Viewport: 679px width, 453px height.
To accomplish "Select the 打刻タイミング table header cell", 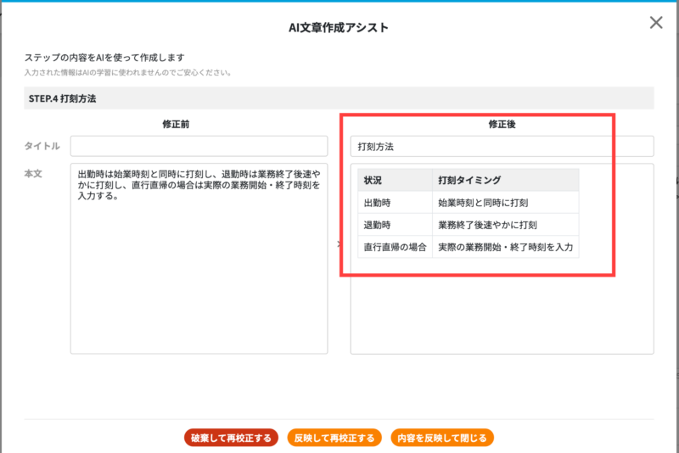I will pos(505,180).
